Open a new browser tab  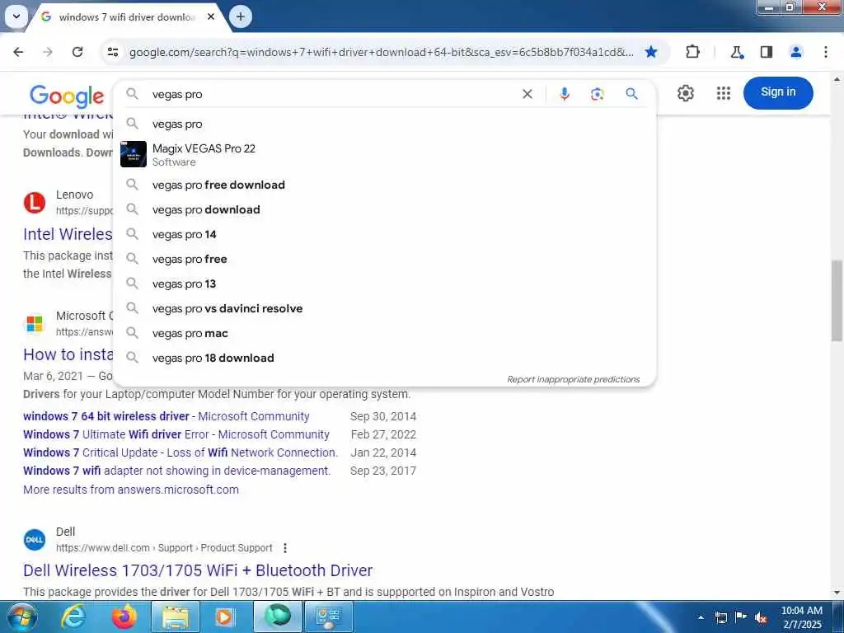pos(241,16)
